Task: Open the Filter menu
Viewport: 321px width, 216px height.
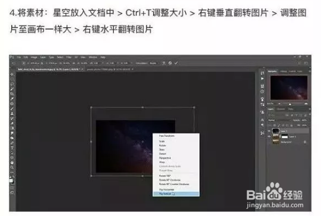Action: pyautogui.click(x=69, y=57)
